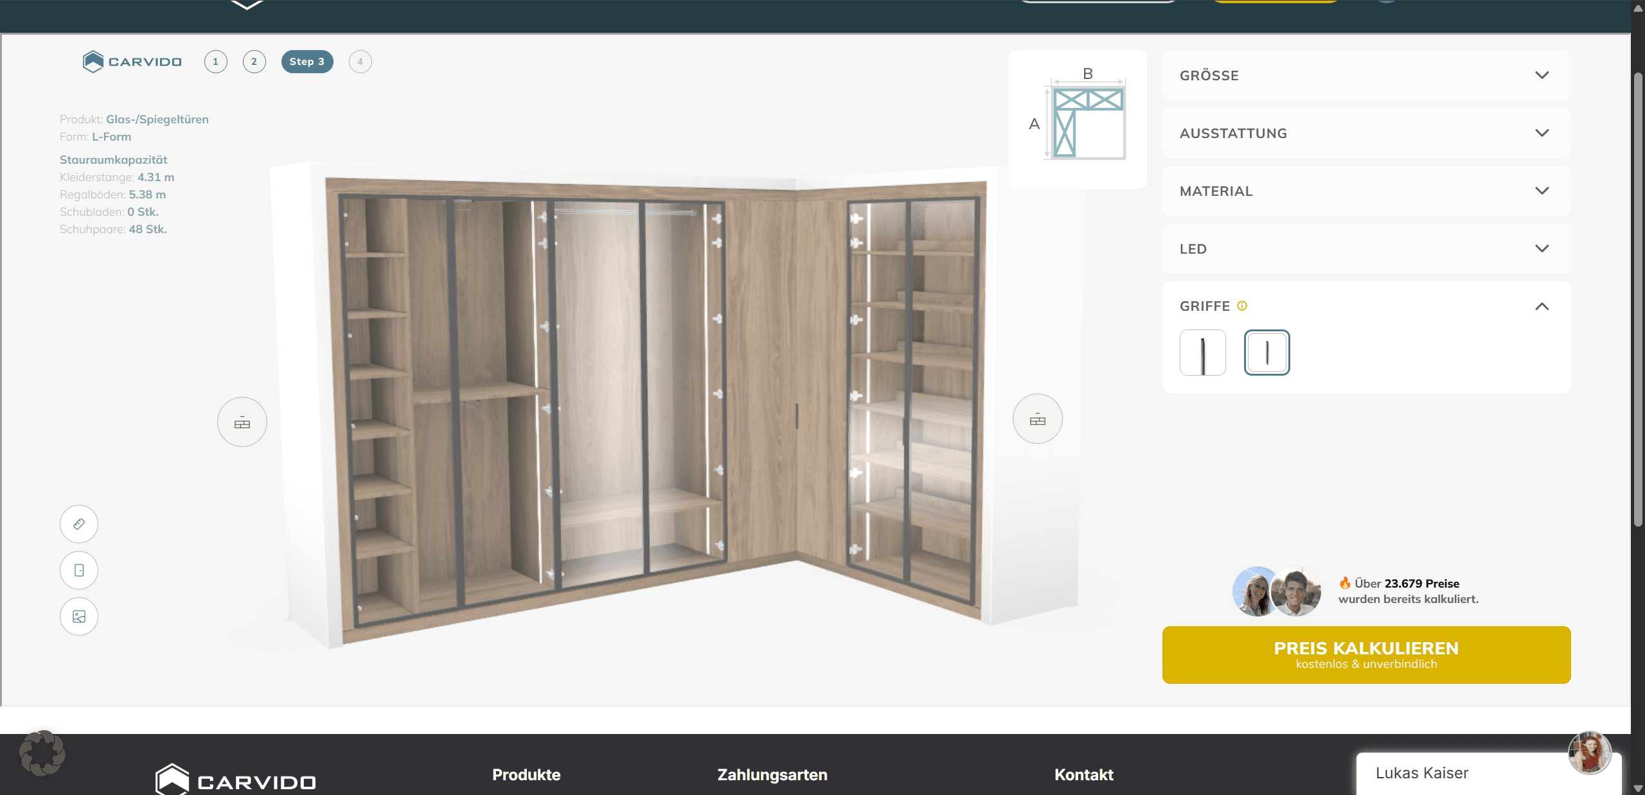Expand the GRÖSSE section
The image size is (1645, 795).
coord(1366,75)
